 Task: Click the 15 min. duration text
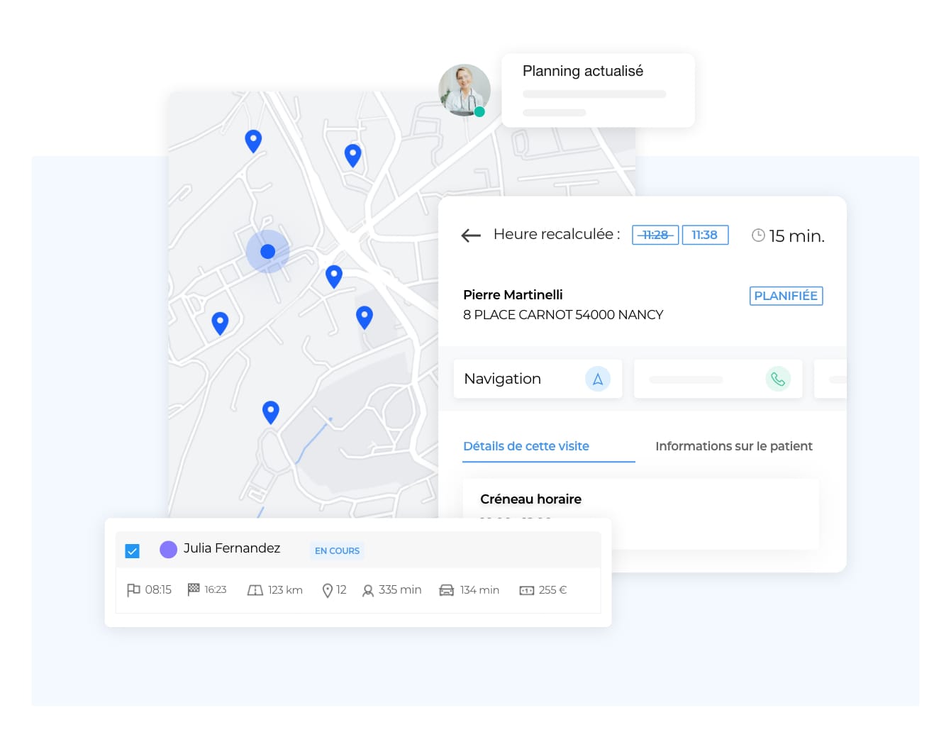pyautogui.click(x=796, y=235)
